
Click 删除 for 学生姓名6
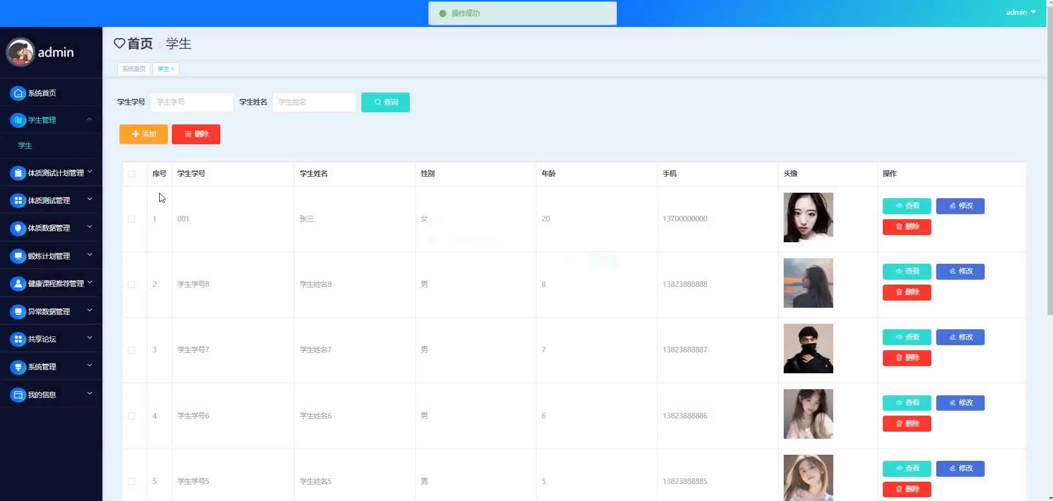coord(907,424)
